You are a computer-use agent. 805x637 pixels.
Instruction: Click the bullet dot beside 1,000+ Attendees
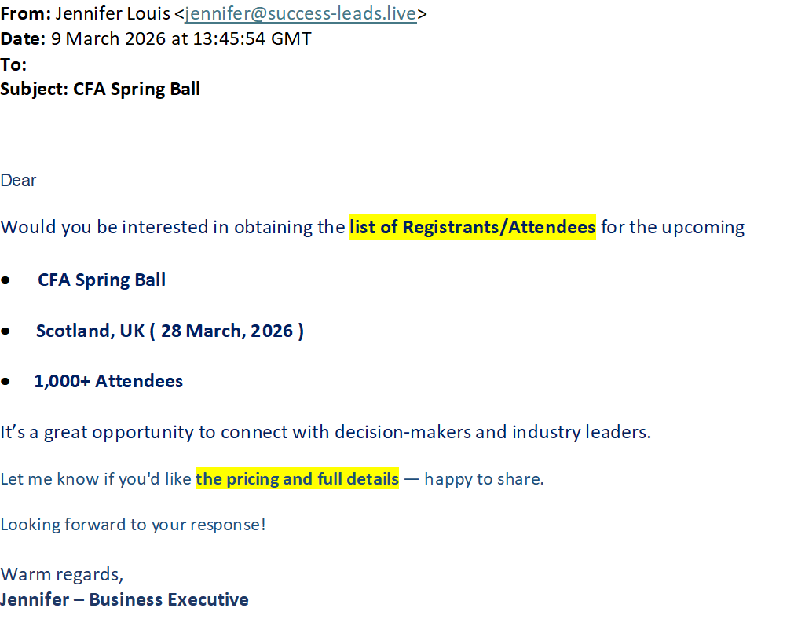pyautogui.click(x=6, y=382)
